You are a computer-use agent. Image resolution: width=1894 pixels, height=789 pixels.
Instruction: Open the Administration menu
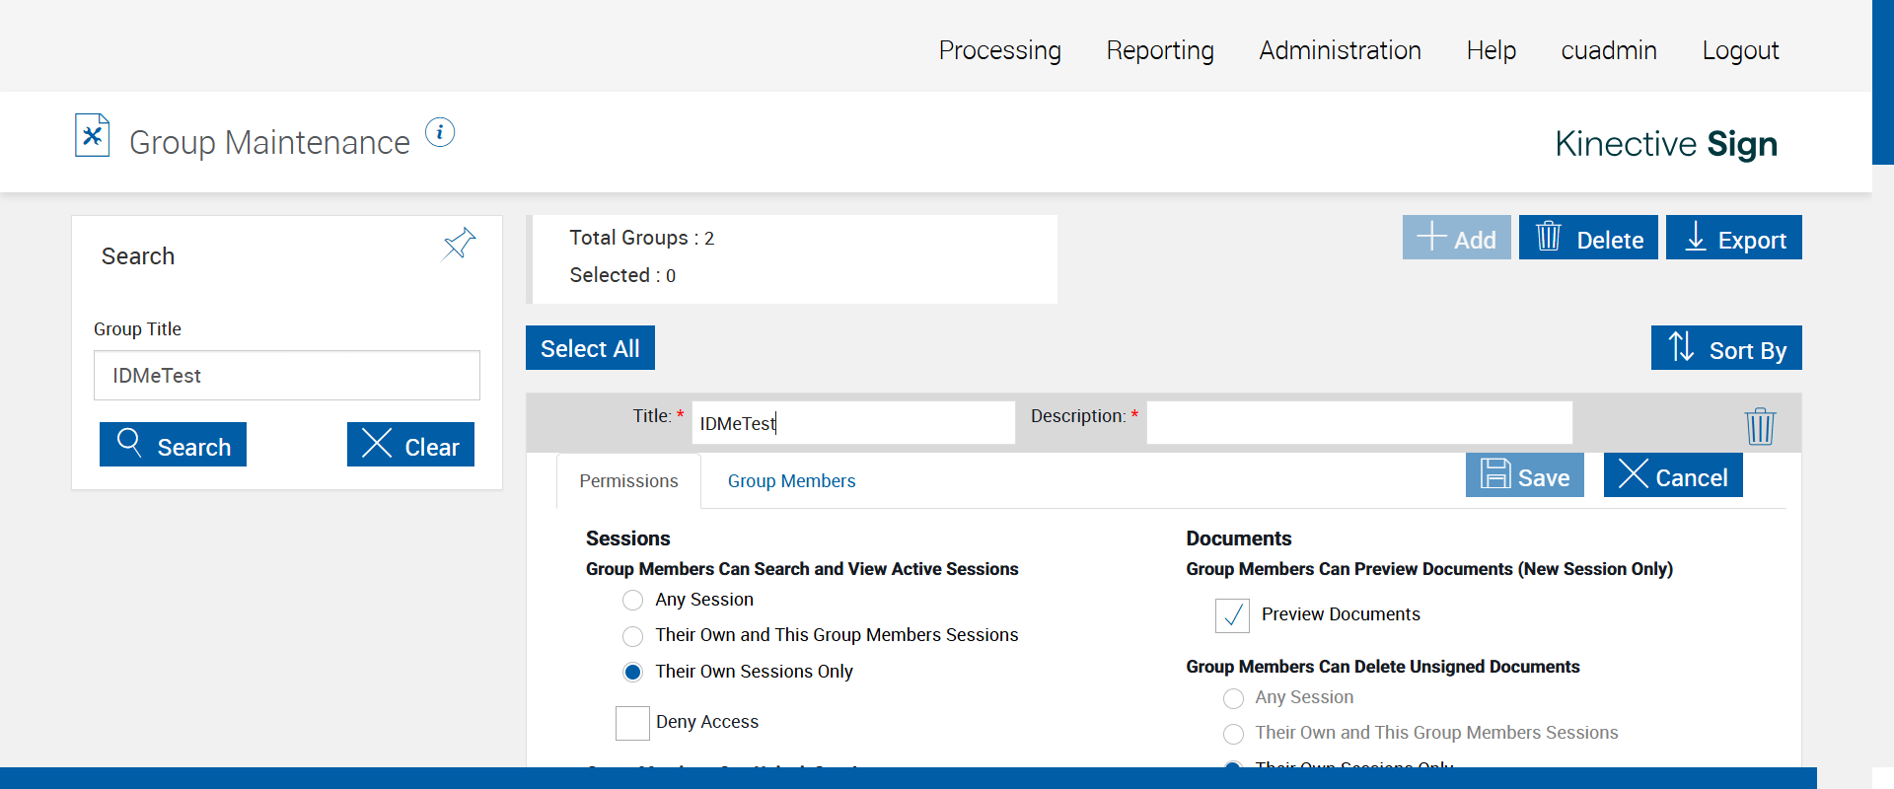pos(1340,50)
